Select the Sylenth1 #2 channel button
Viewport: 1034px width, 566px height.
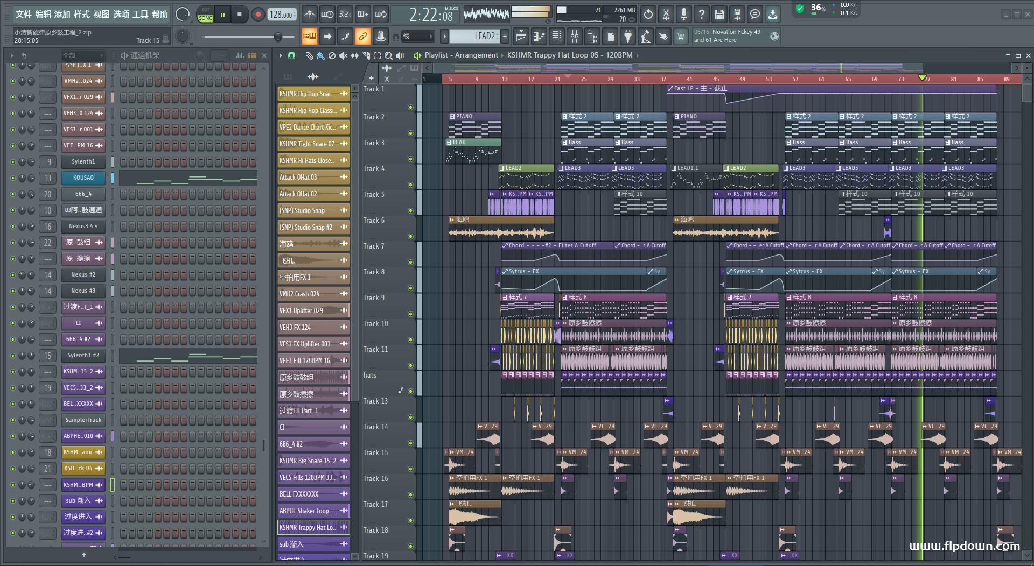pyautogui.click(x=83, y=356)
